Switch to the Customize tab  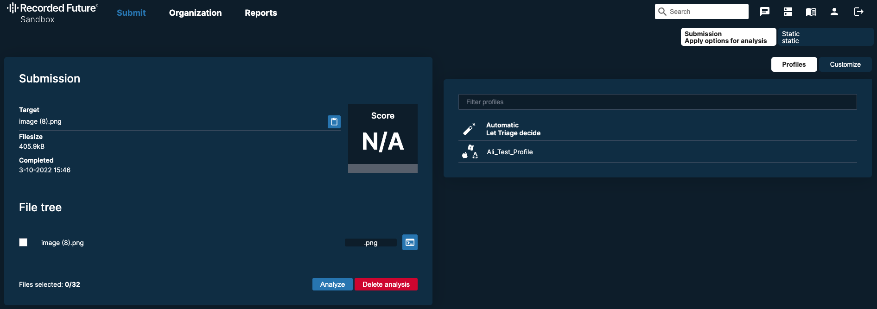click(845, 64)
